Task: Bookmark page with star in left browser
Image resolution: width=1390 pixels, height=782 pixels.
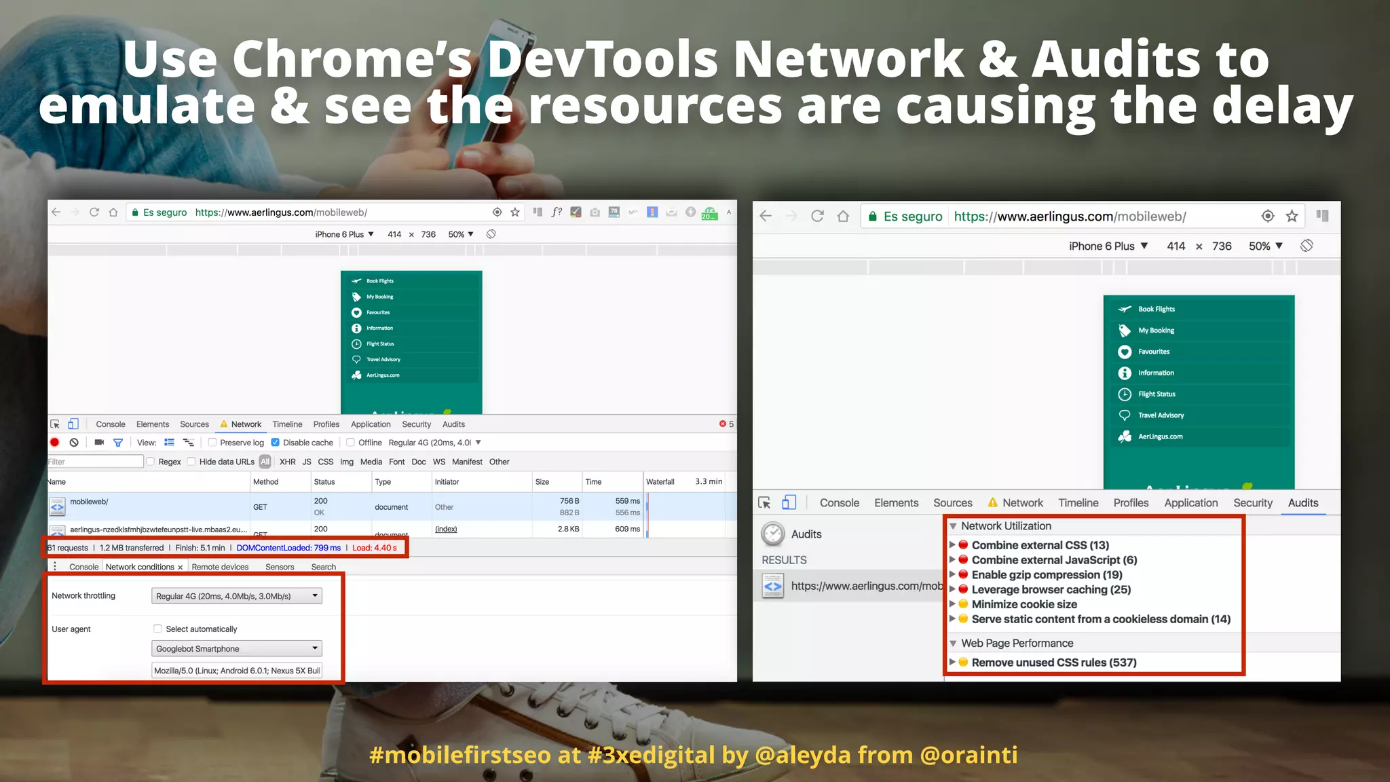Action: click(x=515, y=212)
